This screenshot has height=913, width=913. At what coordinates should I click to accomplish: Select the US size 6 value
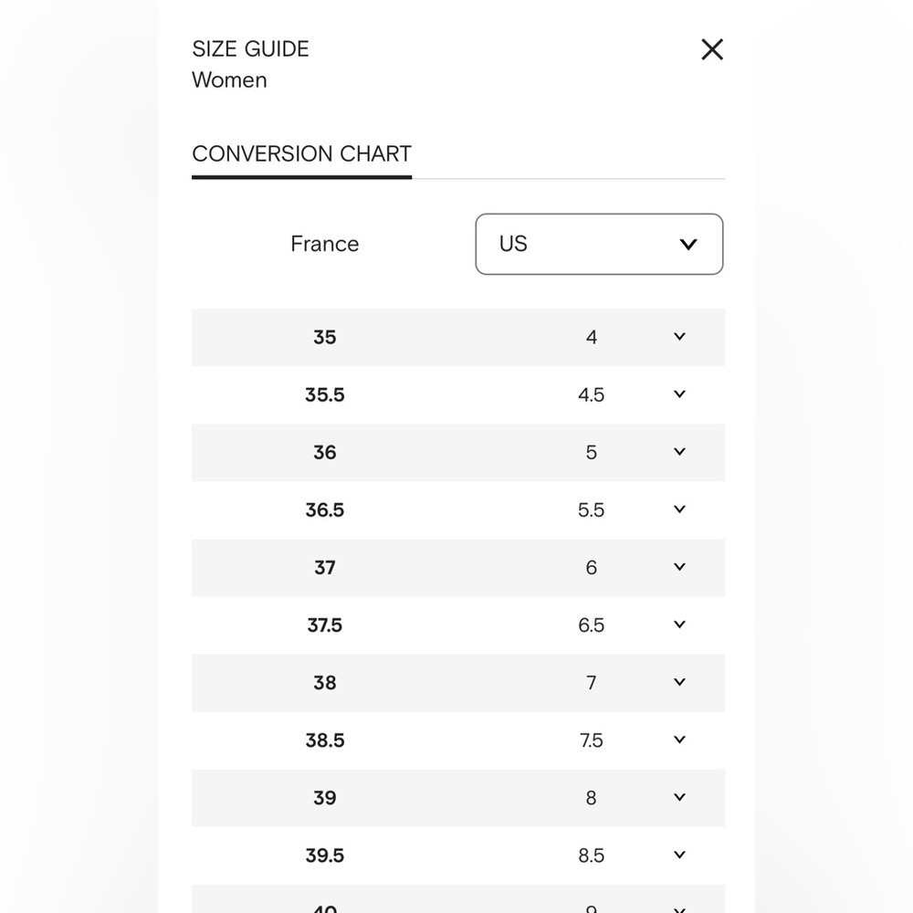[x=591, y=568]
